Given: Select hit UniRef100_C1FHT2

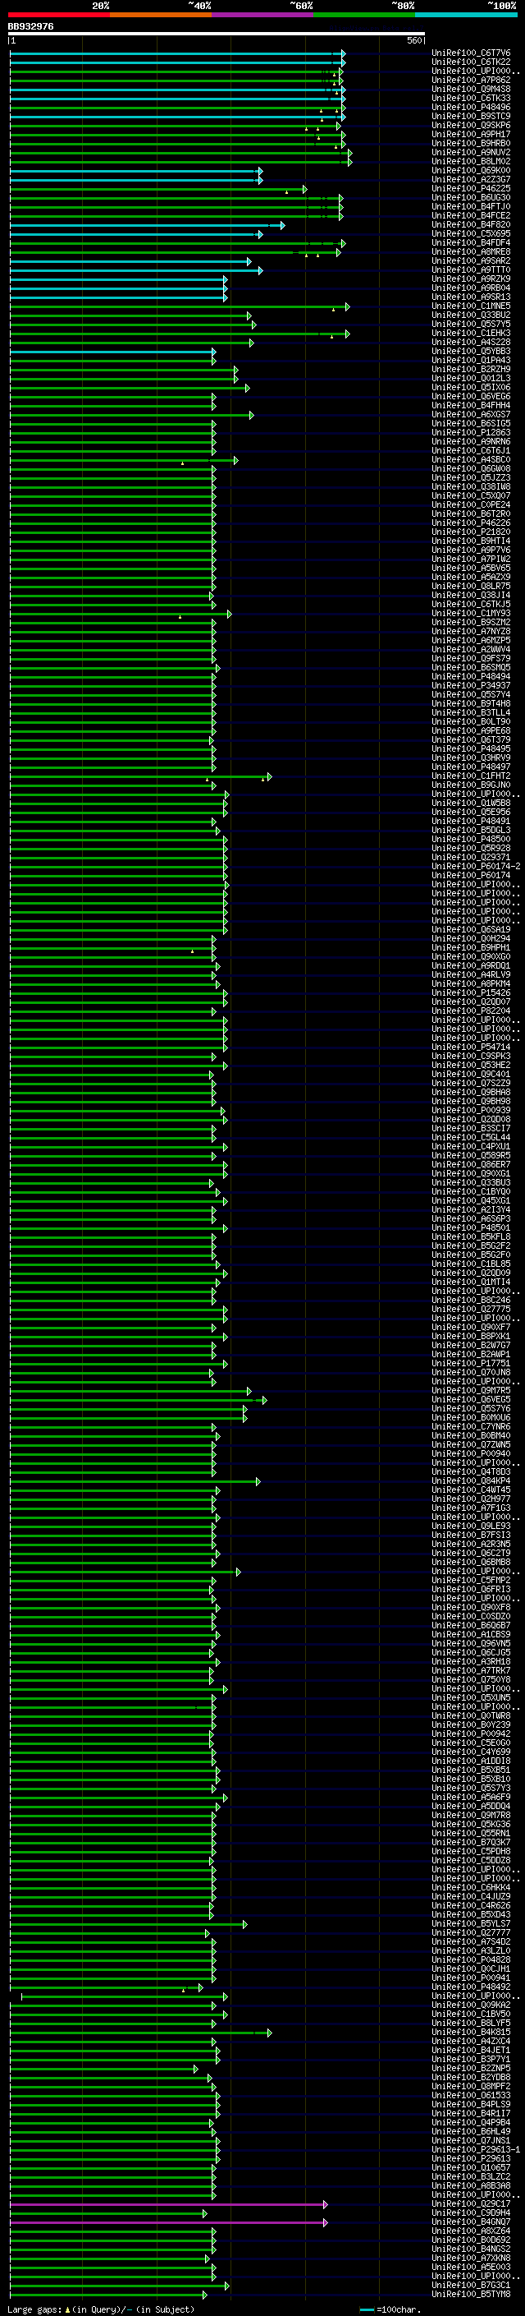Looking at the screenshot, I should 471,776.
